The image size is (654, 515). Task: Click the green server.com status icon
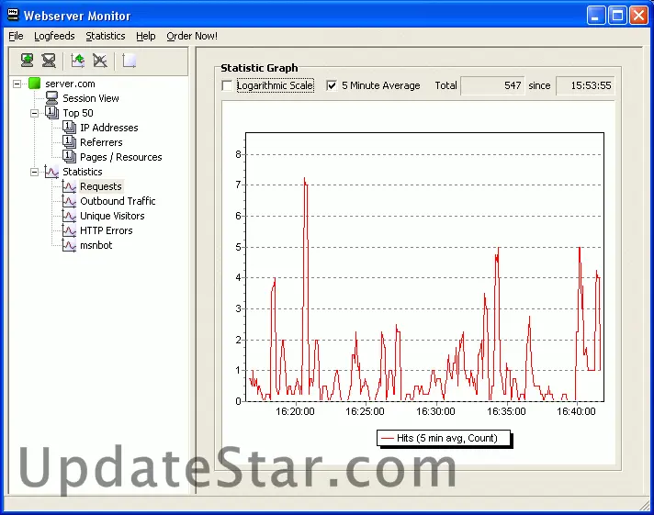34,84
